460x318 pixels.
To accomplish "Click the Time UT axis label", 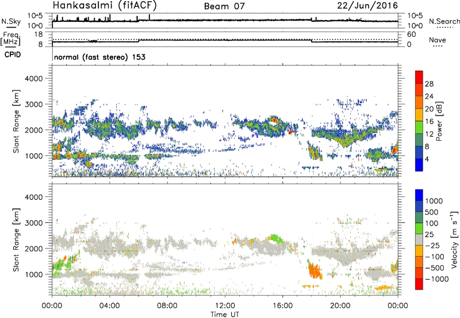I will [225, 315].
